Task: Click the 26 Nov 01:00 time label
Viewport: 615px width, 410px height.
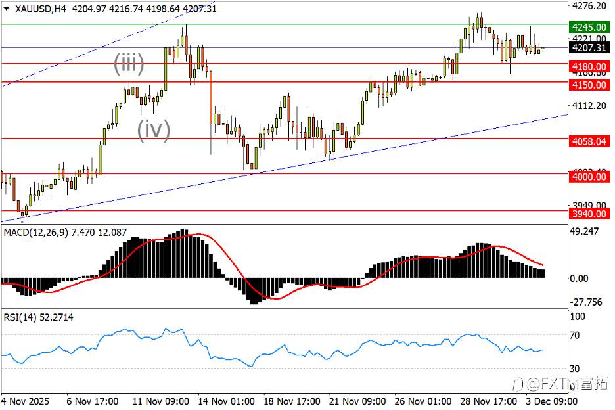Action: click(423, 401)
